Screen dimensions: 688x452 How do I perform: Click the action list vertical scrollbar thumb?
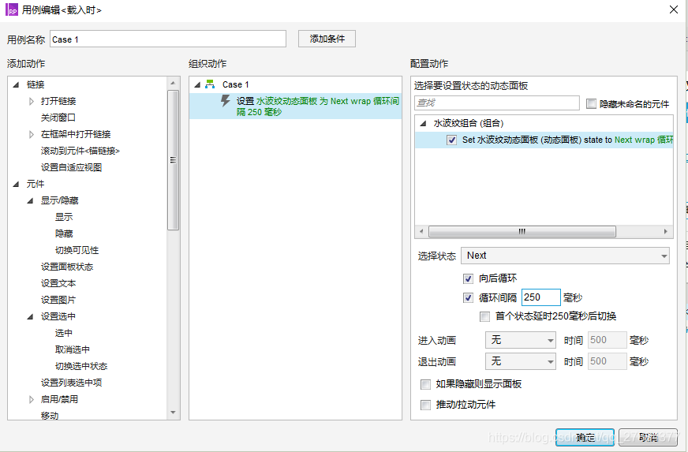173,160
